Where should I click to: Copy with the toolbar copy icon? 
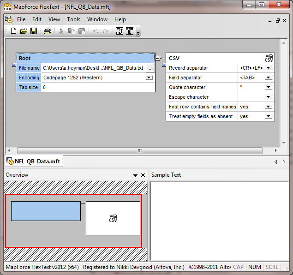point(72,31)
